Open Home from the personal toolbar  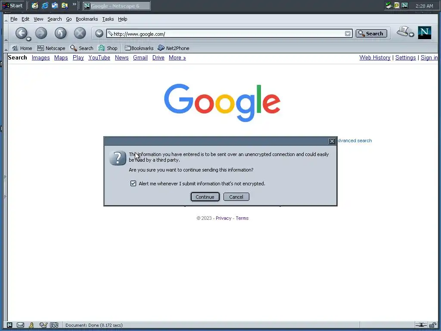pos(22,48)
